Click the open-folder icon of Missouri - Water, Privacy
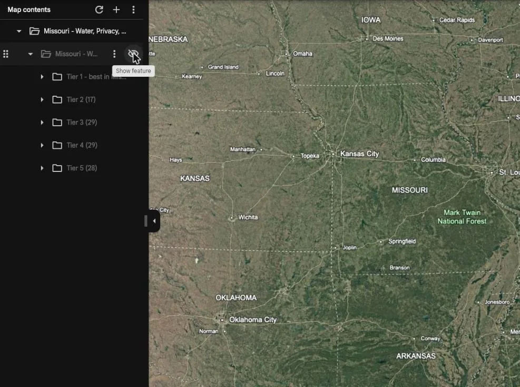 34,31
